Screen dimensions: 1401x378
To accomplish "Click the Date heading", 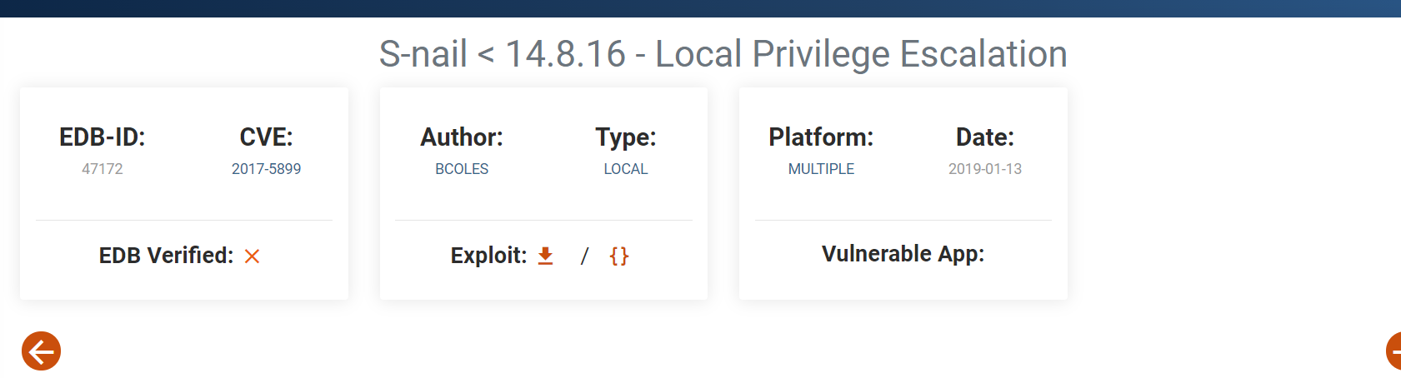I will click(x=985, y=137).
